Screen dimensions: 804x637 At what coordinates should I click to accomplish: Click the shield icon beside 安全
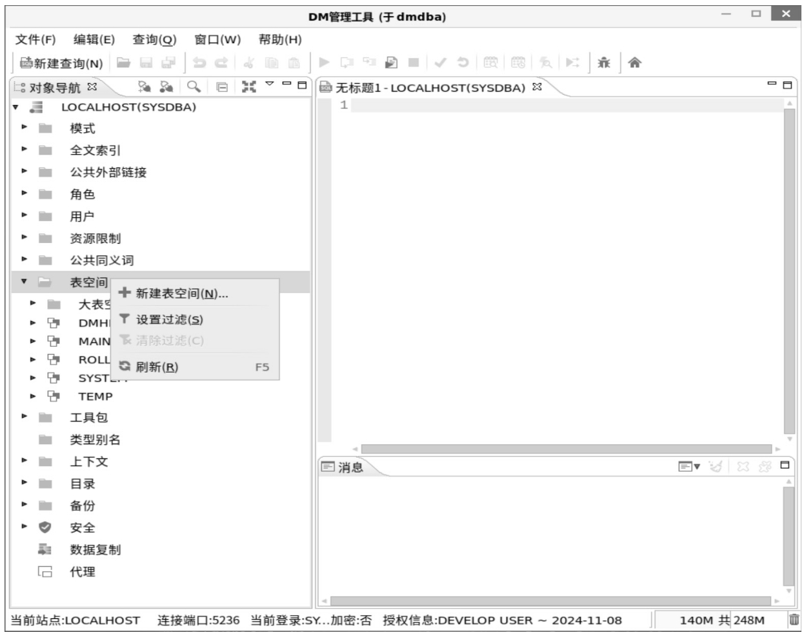point(45,527)
